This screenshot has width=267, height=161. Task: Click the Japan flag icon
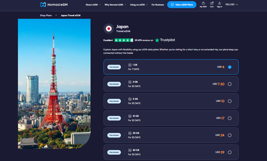tap(109, 29)
